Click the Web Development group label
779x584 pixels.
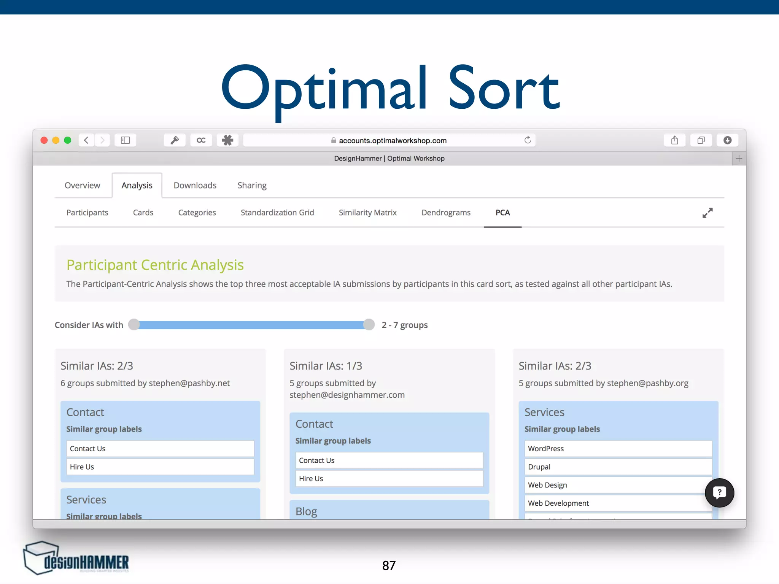[x=618, y=503]
